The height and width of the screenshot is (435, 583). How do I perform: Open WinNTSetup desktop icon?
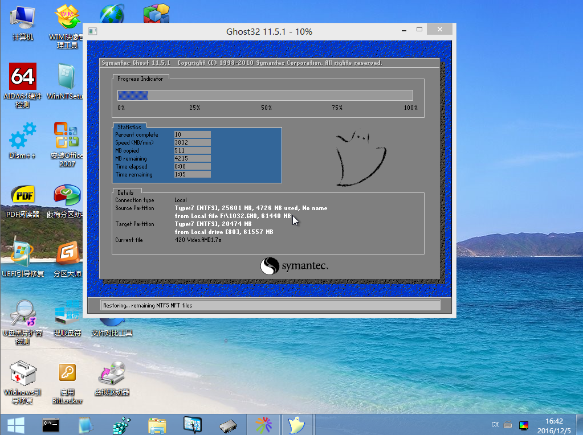tap(66, 82)
